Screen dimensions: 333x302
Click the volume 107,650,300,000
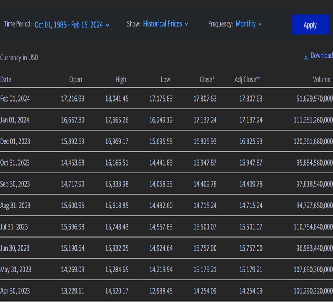point(313,270)
